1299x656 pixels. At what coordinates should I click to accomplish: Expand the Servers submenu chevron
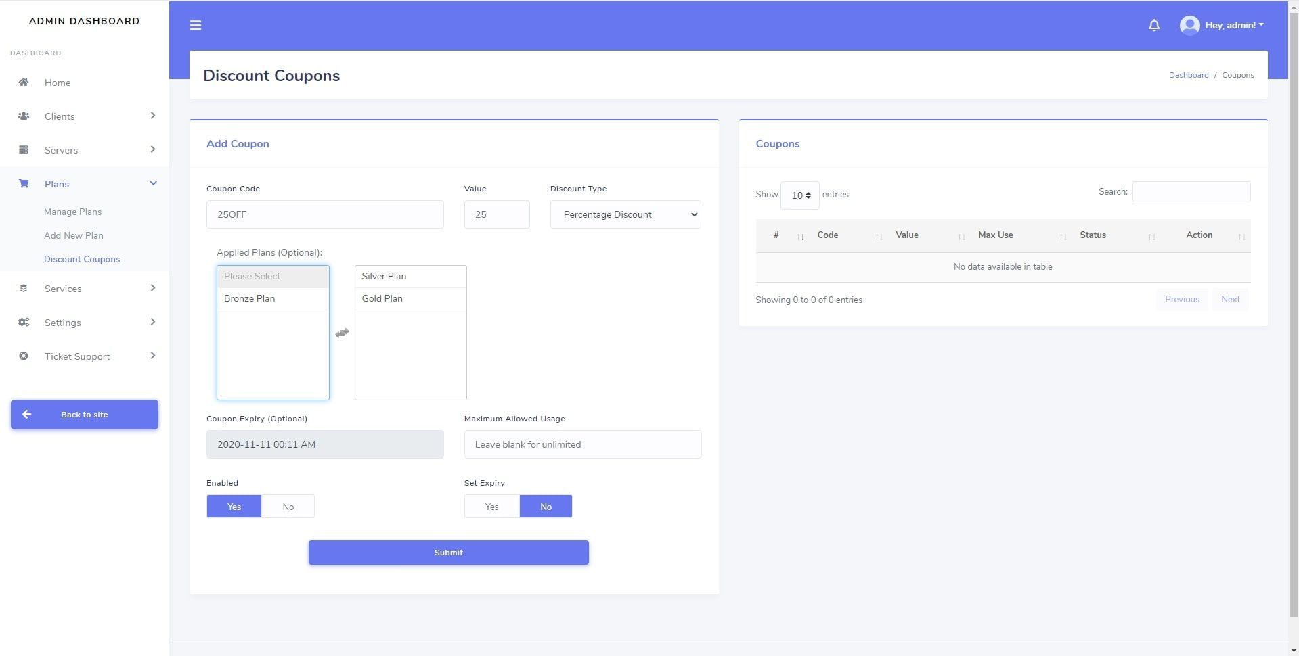(x=153, y=149)
